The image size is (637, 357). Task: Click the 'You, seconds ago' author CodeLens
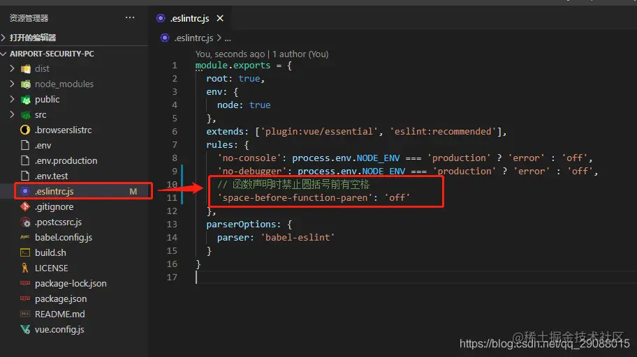[x=262, y=54]
